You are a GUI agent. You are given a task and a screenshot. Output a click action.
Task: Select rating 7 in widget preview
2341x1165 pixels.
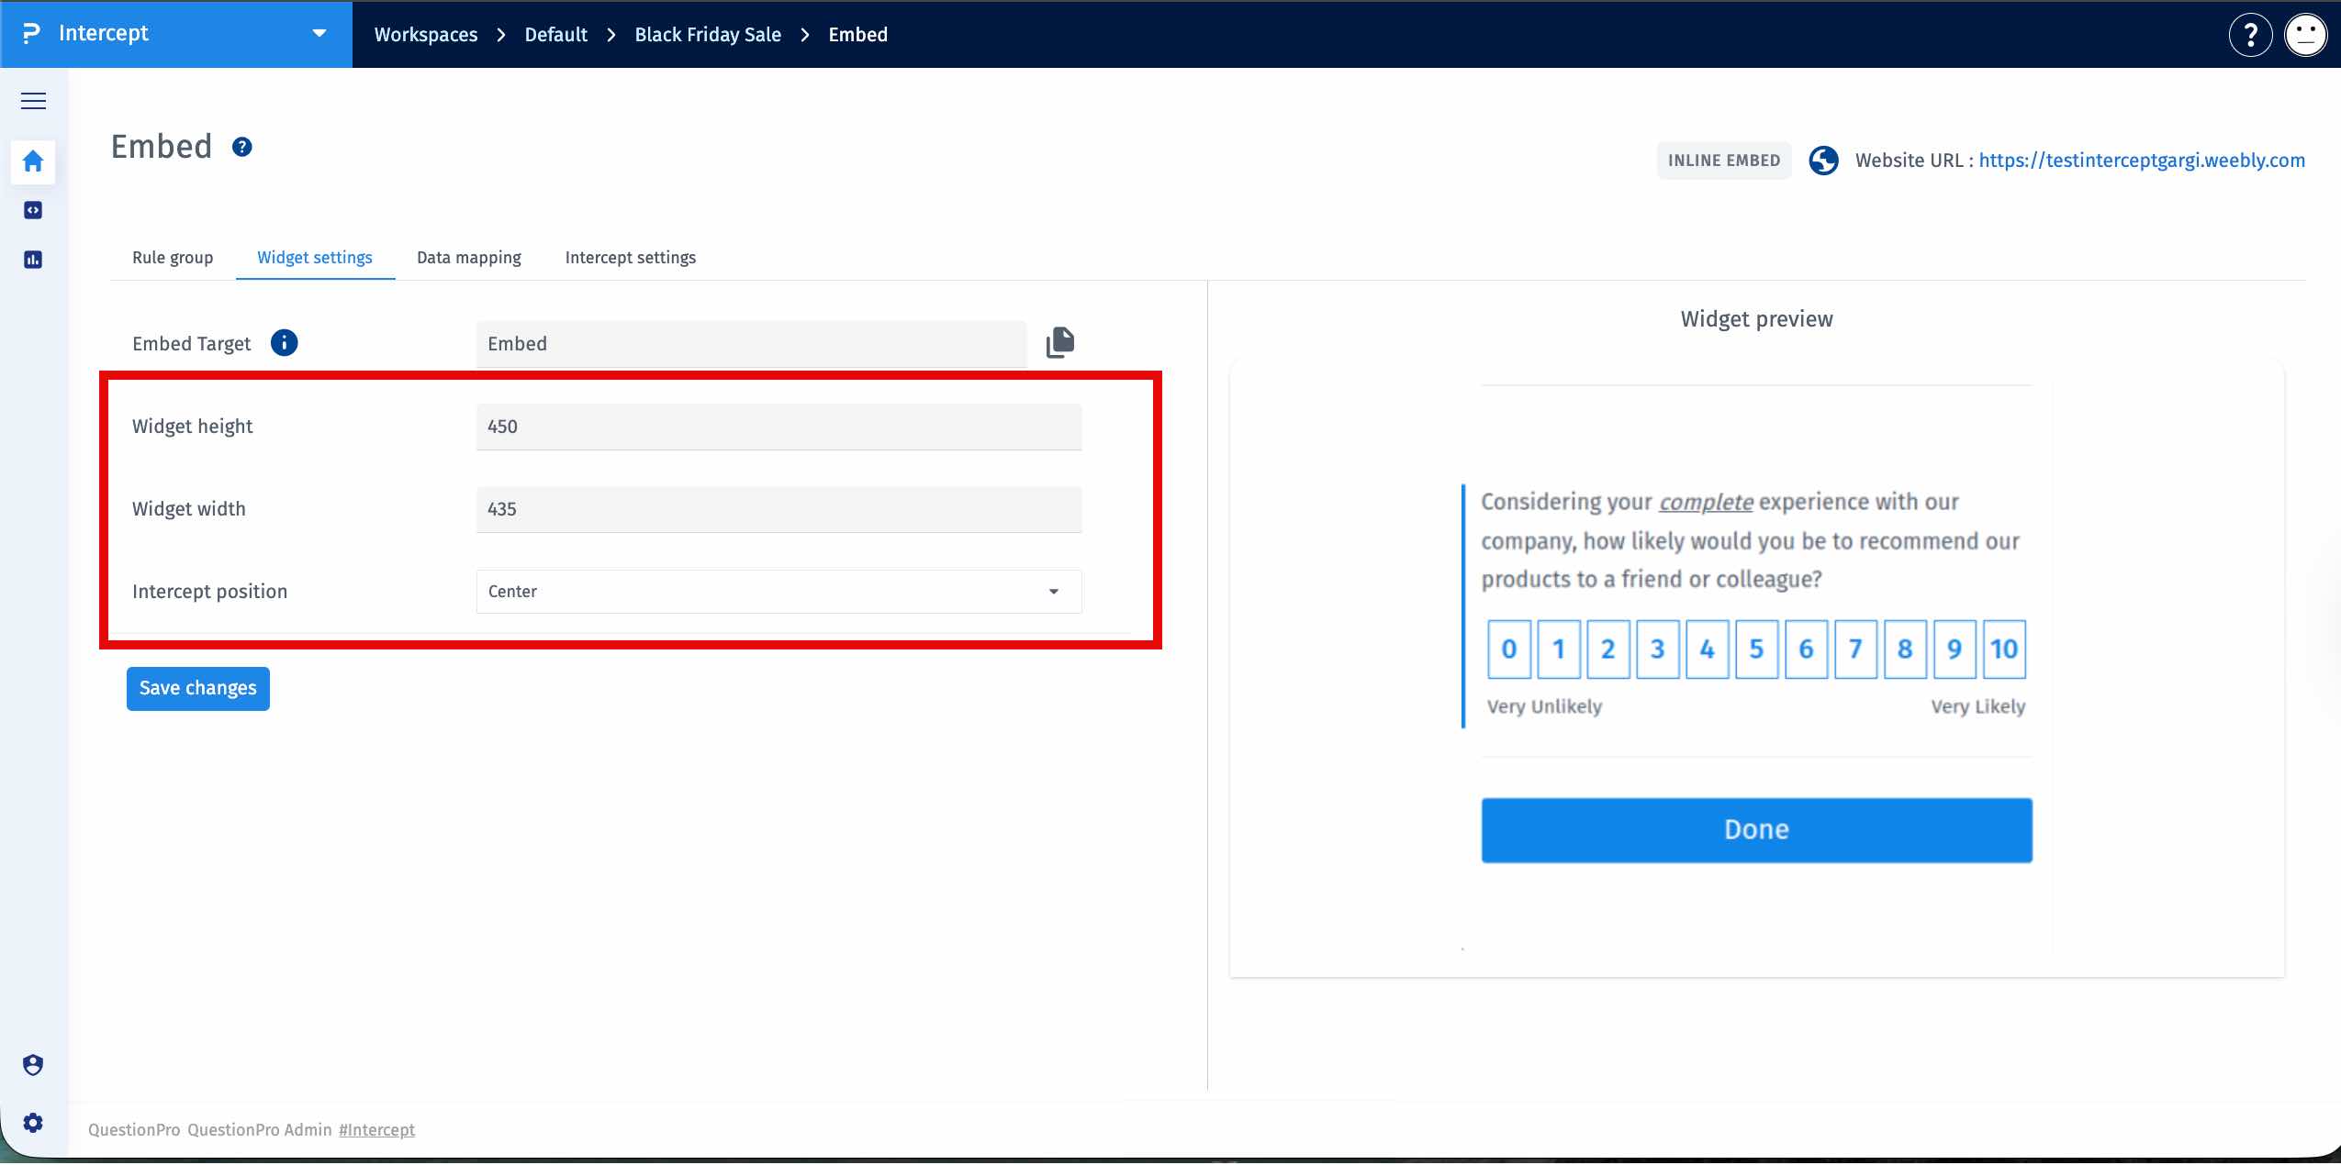(x=1856, y=649)
